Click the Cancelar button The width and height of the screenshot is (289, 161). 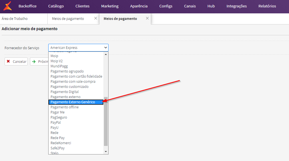16,61
